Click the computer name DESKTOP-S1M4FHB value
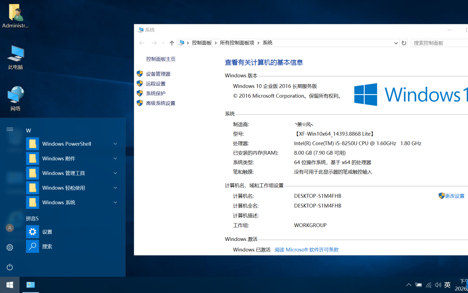 tap(318, 196)
